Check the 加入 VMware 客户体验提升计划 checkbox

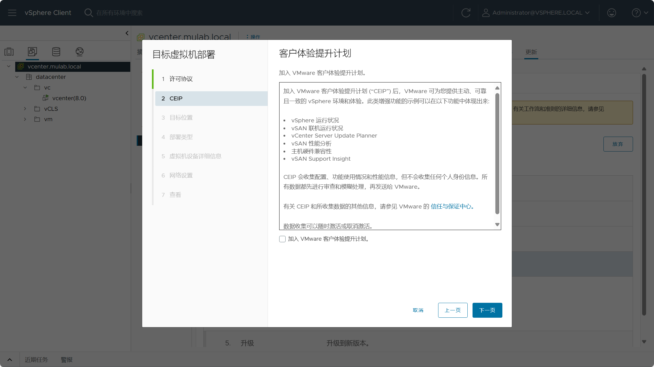[x=282, y=239]
